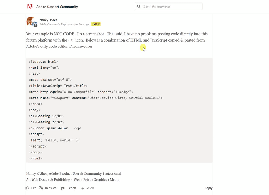
Task: Click the JavaScript Test title code line
Action: [x=58, y=86]
